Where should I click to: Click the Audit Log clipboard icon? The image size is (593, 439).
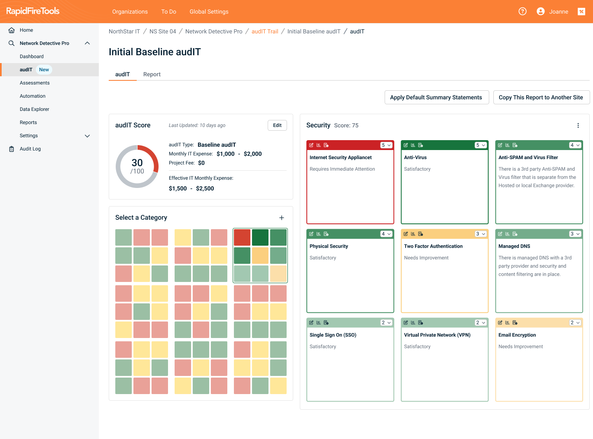12,149
